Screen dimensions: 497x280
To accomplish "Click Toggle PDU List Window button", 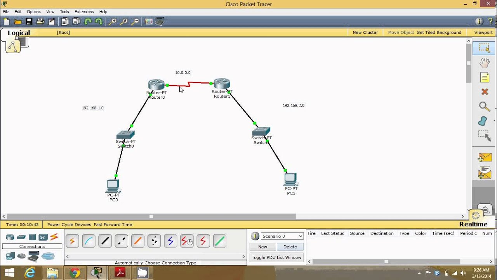I will tap(276, 257).
